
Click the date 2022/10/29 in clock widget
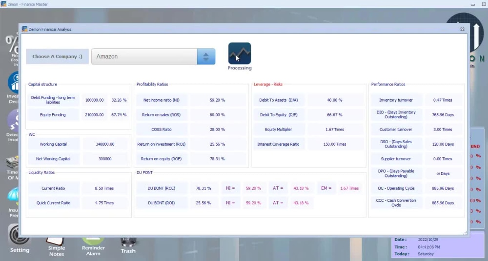(428, 239)
